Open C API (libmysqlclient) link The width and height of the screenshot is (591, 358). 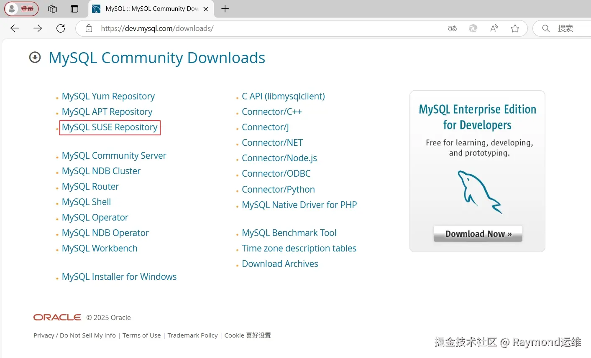click(x=283, y=96)
